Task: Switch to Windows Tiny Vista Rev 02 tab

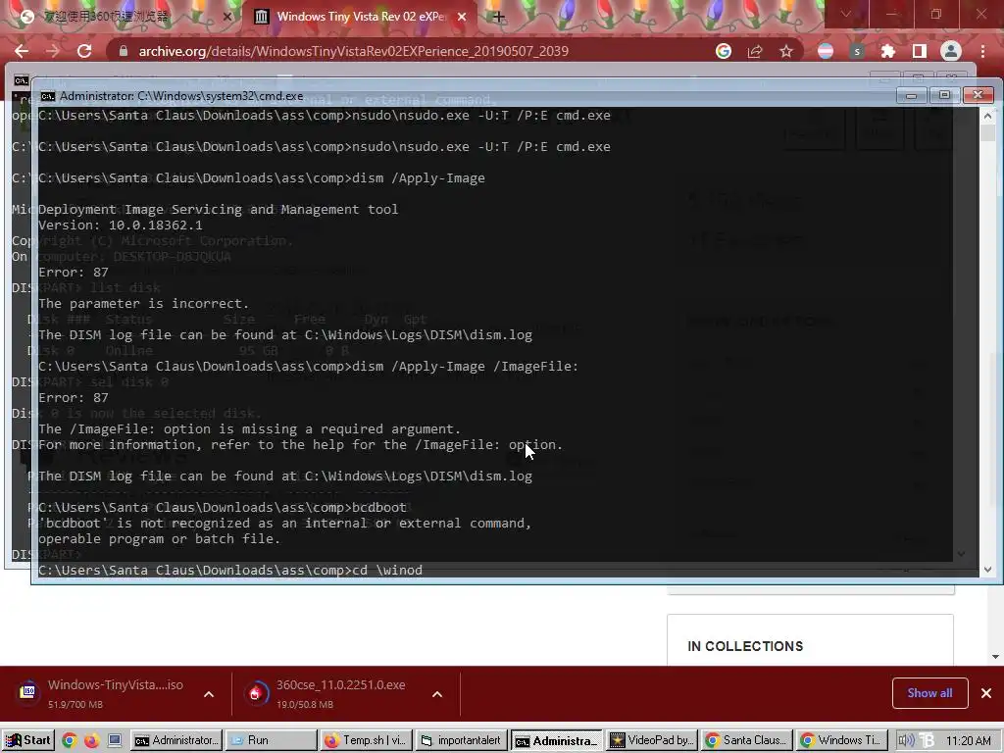Action: coord(361,18)
